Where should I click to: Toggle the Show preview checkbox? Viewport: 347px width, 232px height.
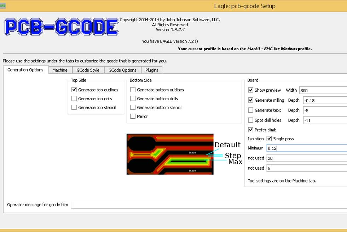[250, 90]
